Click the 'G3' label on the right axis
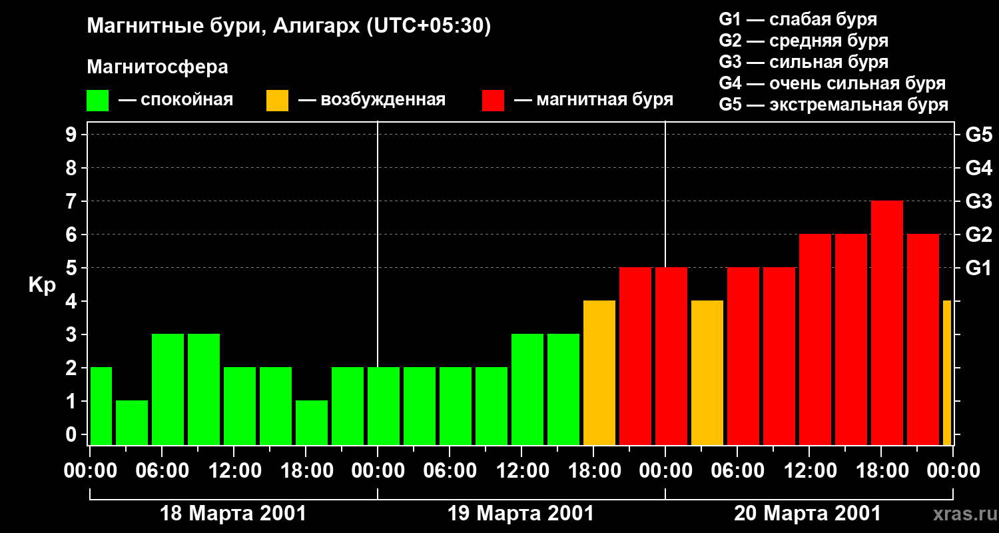999x533 pixels. coord(978,201)
